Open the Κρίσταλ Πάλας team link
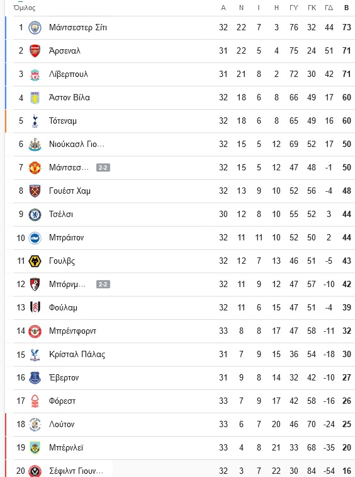The height and width of the screenshot is (477, 355). coord(77,355)
